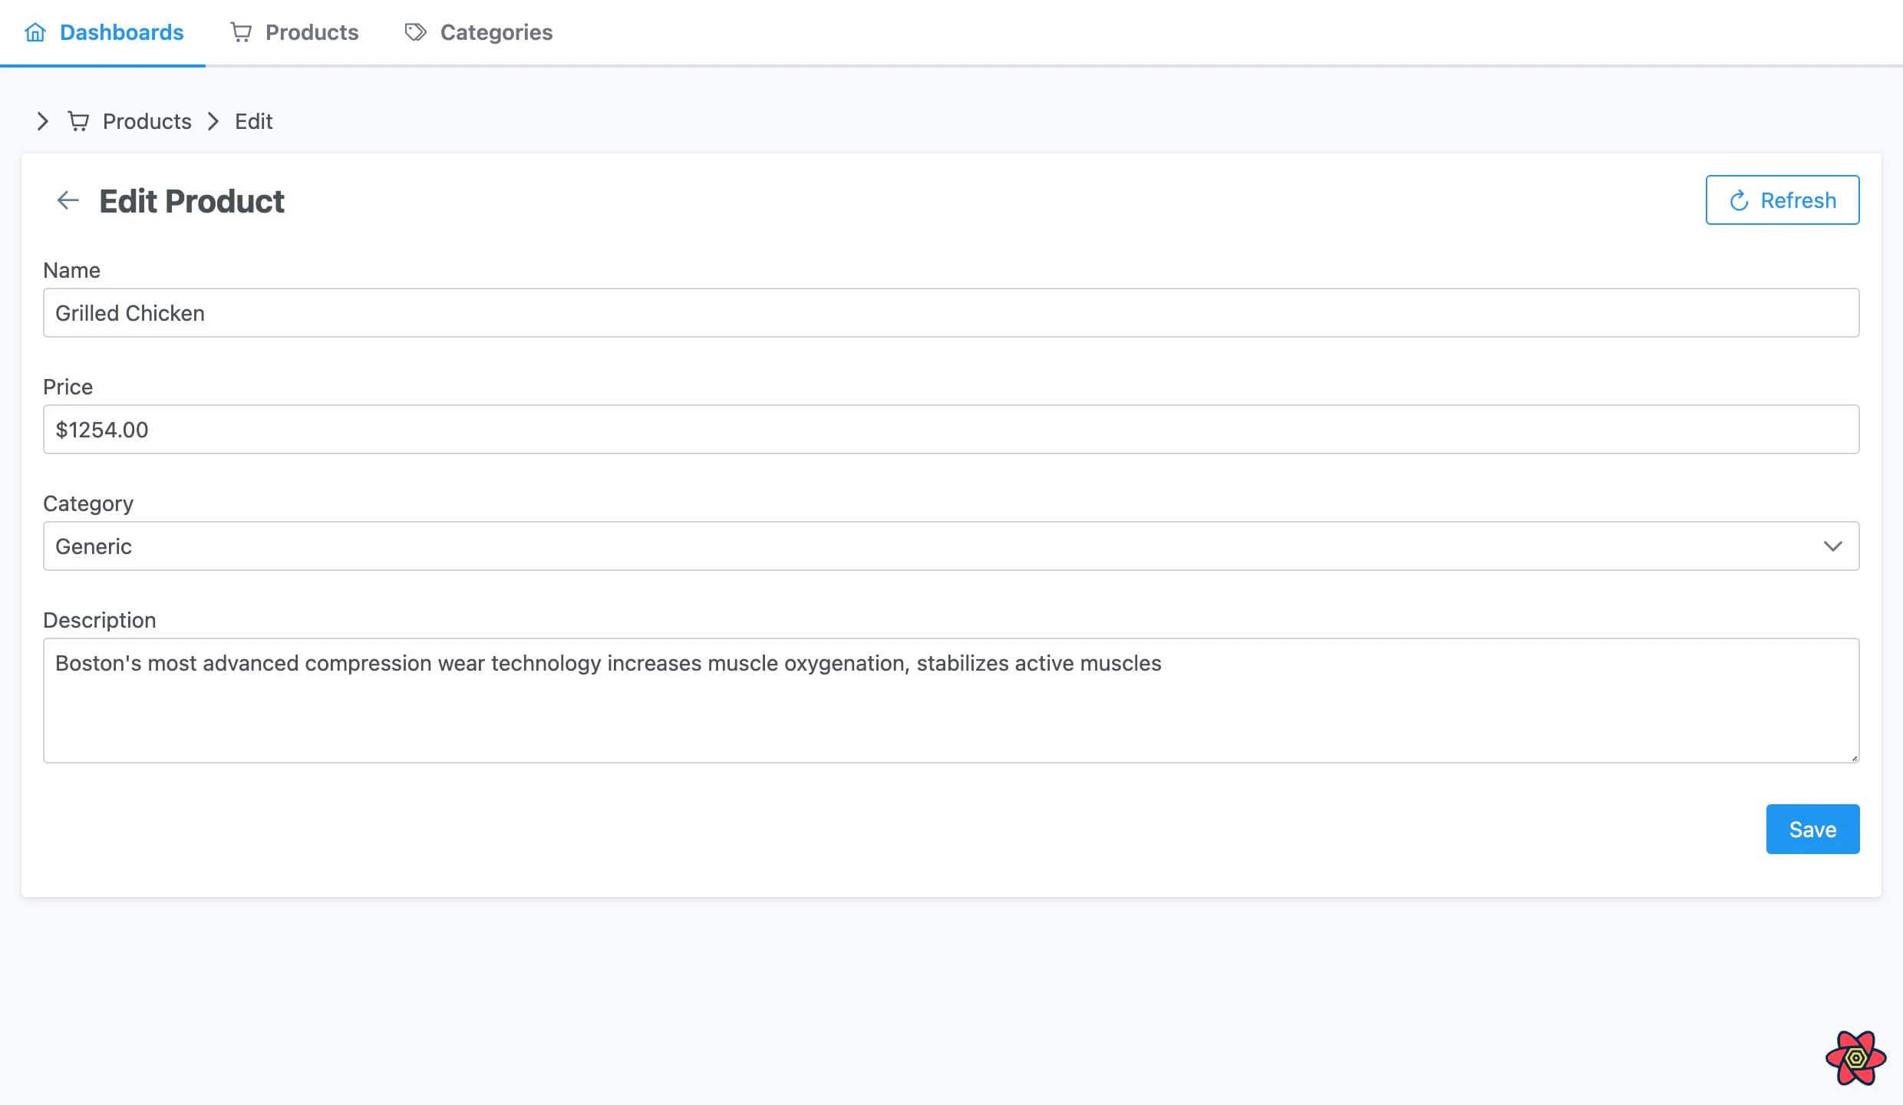Image resolution: width=1903 pixels, height=1105 pixels.
Task: Click the Name field containing Grilled Chicken
Action: [x=951, y=312]
